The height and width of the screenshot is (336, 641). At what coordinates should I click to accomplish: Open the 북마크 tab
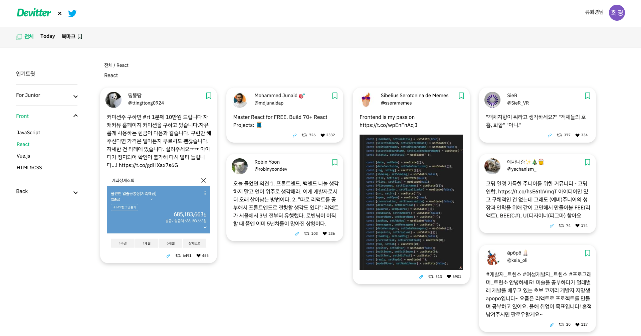point(72,36)
